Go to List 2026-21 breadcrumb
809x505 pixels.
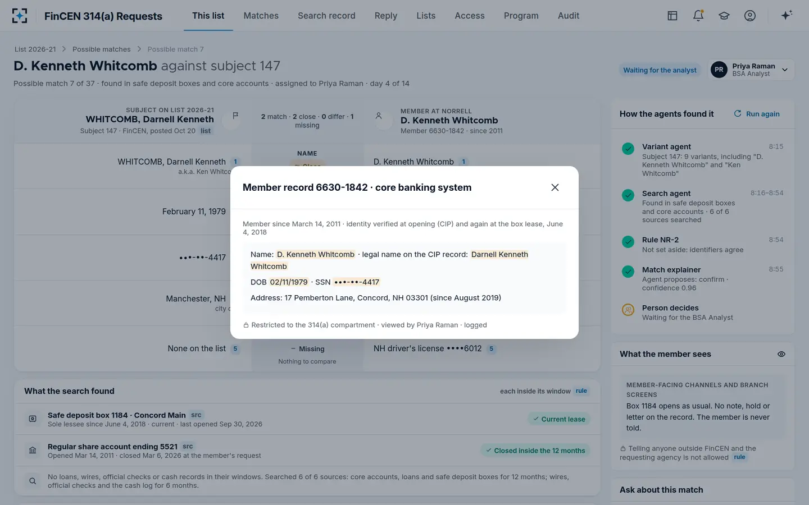click(x=35, y=49)
